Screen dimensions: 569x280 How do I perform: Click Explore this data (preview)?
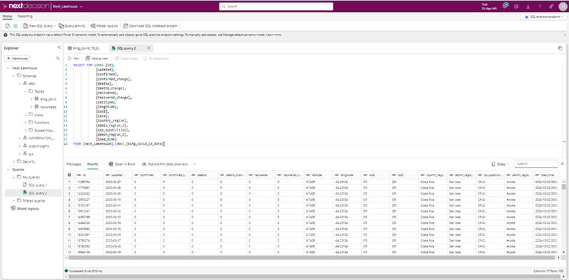pos(165,164)
